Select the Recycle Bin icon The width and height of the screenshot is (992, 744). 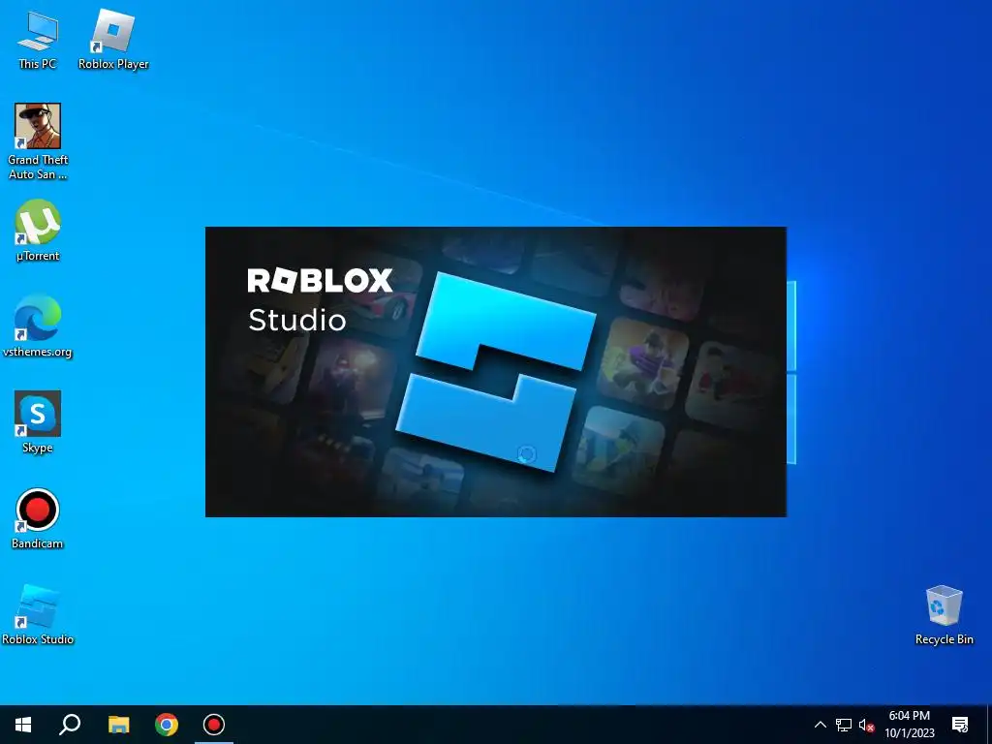[944, 615]
